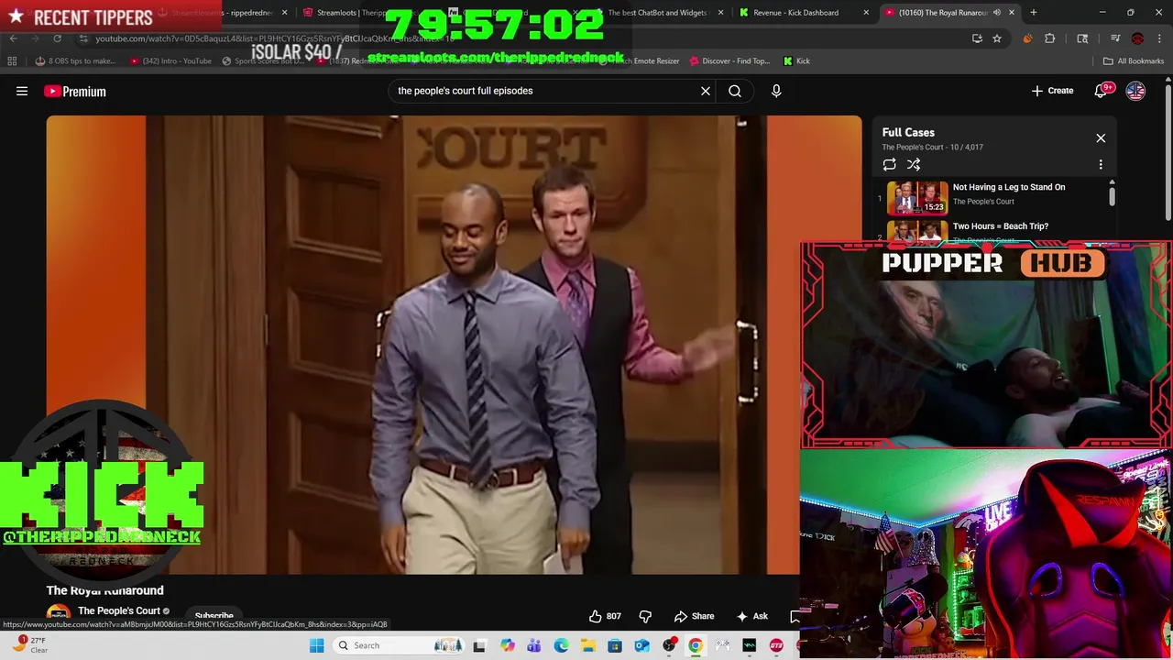
Task: Open File Explorer from taskbar
Action: 587,645
